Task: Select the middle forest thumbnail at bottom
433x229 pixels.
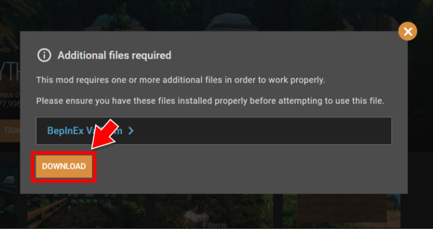Action: [214, 211]
